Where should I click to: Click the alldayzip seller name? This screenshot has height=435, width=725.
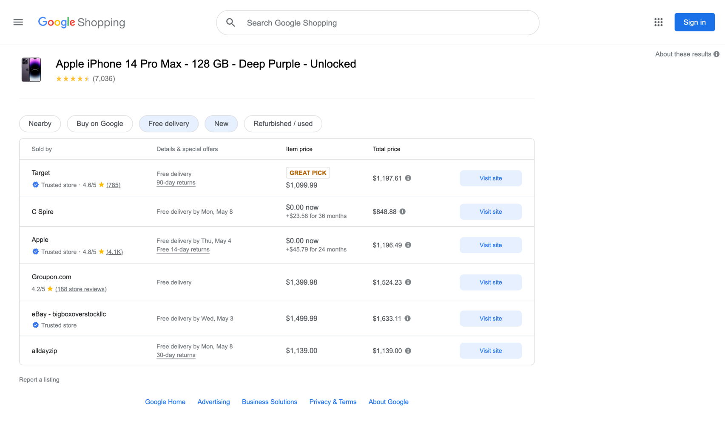click(44, 351)
